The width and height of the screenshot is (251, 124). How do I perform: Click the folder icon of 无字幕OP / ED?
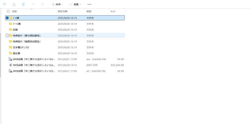coord(11,47)
